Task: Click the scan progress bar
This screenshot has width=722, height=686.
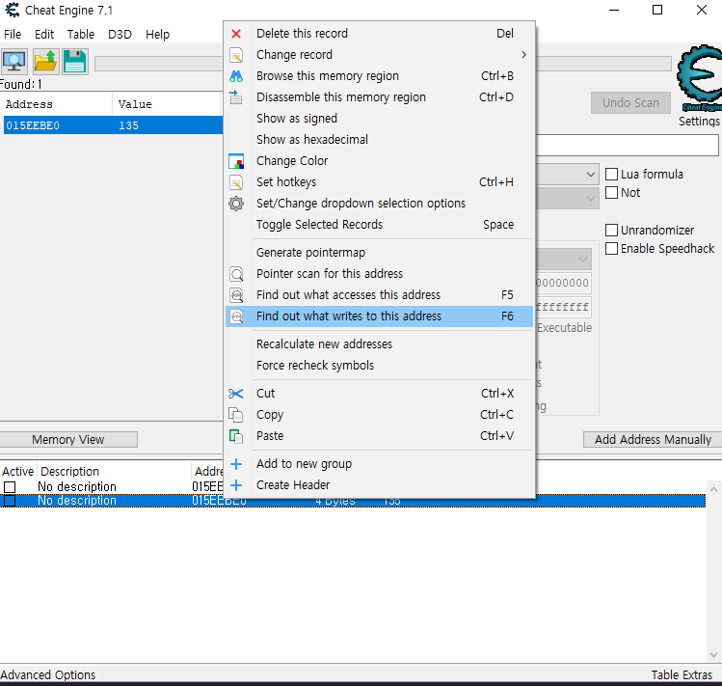Action: click(x=158, y=64)
